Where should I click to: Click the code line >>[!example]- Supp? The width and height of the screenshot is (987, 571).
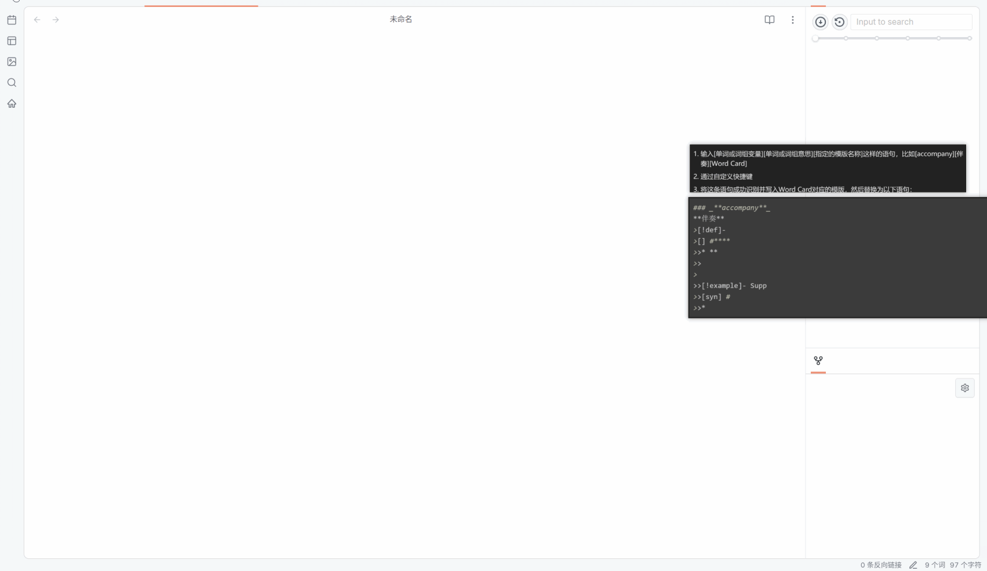pos(730,286)
